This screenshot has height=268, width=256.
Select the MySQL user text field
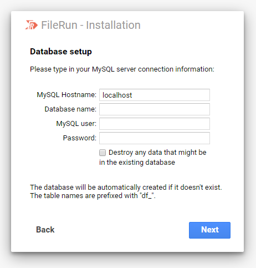pyautogui.click(x=155, y=124)
